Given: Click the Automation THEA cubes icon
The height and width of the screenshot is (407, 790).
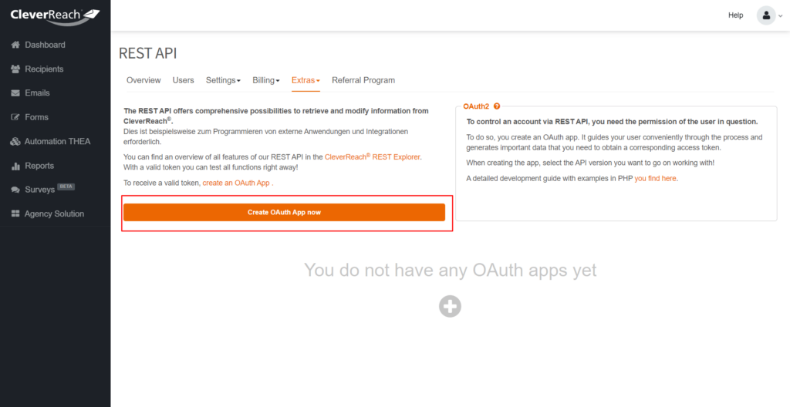Looking at the screenshot, I should [15, 142].
